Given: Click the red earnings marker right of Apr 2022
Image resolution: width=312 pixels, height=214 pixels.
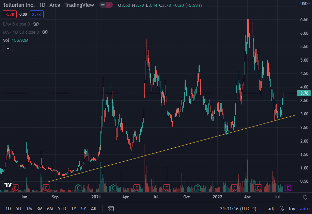Looking at the screenshot, I should click(258, 188).
